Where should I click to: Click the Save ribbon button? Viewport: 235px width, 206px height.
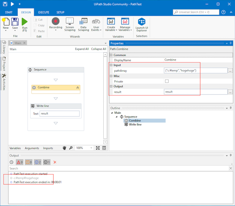[x=15, y=24]
